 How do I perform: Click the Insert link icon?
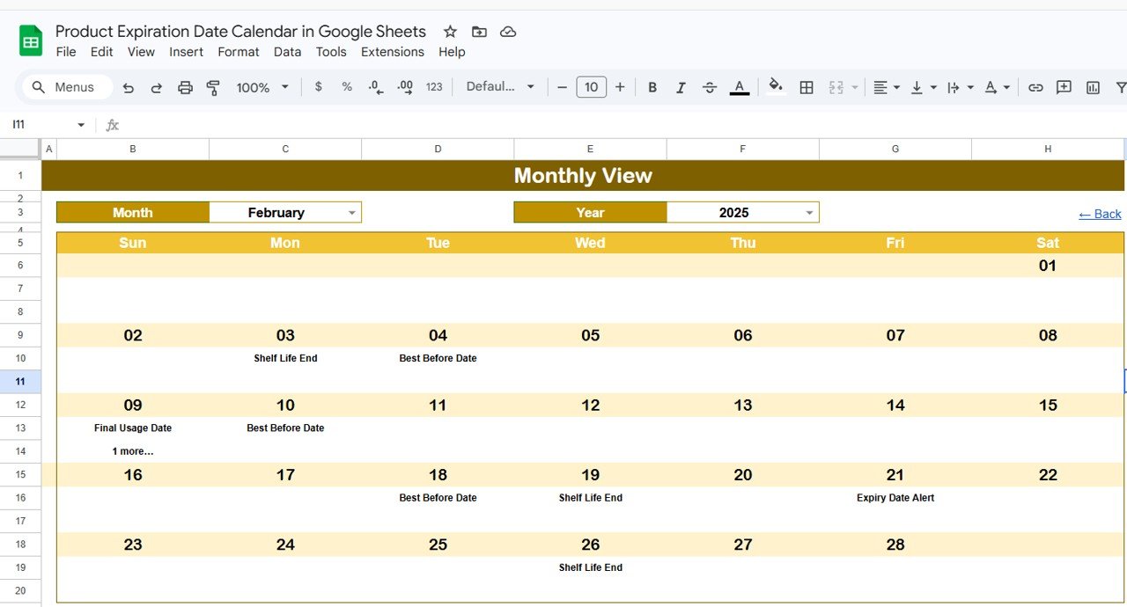click(x=1035, y=87)
